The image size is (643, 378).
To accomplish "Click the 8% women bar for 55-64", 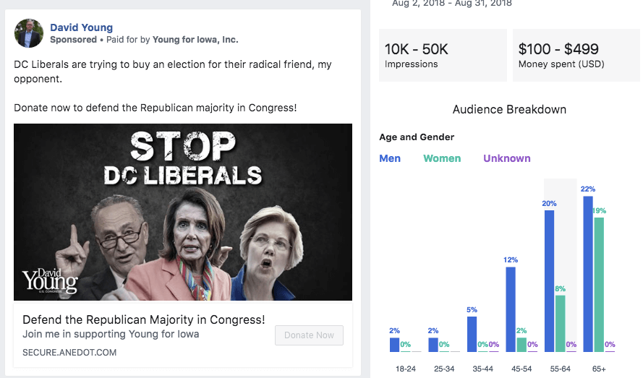I will pos(560,323).
